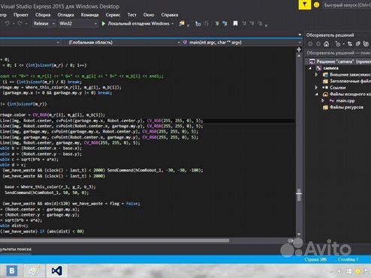Select the Файлы ресурсов folder
Screen dimensions: 371x278
pyautogui.click(x=346, y=107)
